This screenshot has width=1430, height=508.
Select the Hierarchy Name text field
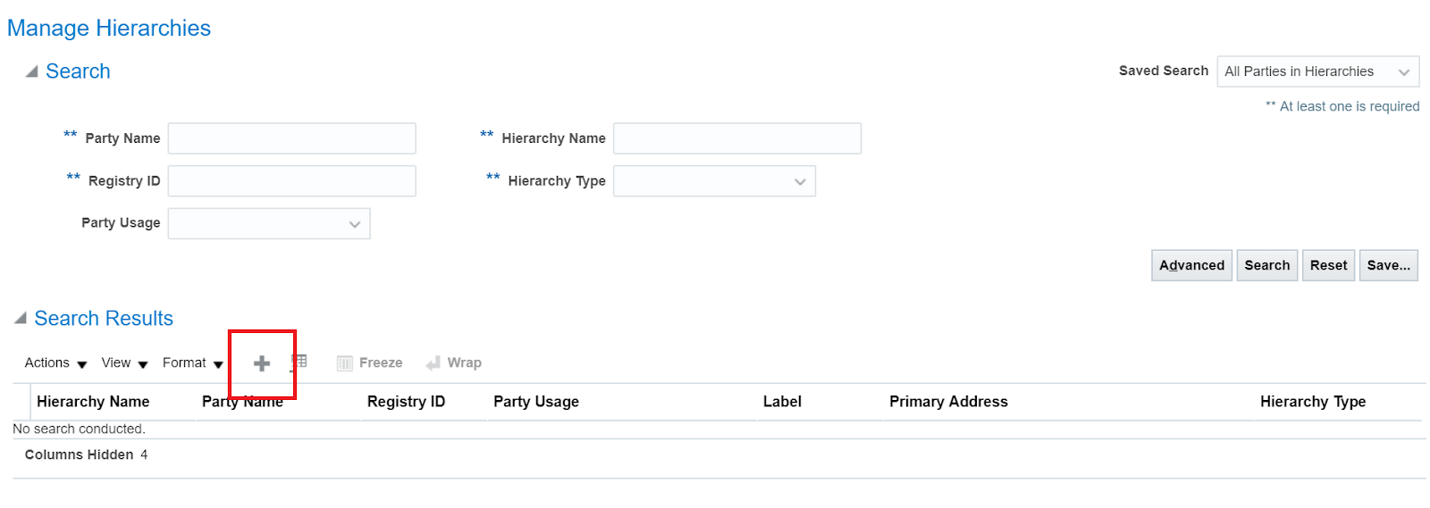(736, 138)
